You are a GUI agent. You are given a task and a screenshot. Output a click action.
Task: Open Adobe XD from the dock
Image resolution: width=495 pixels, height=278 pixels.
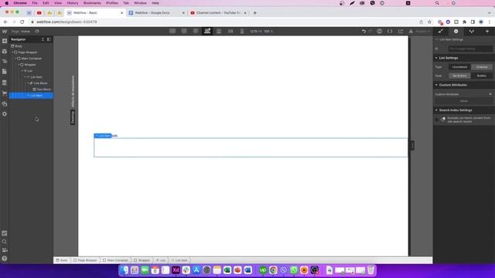176,270
